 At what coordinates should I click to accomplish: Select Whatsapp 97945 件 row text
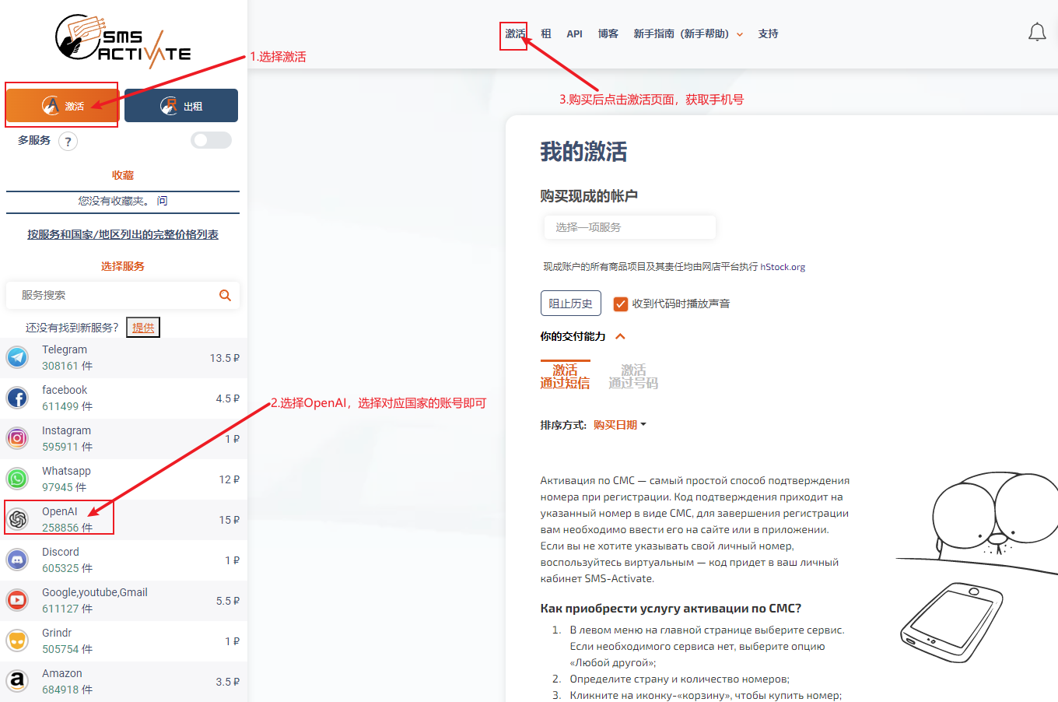66,479
